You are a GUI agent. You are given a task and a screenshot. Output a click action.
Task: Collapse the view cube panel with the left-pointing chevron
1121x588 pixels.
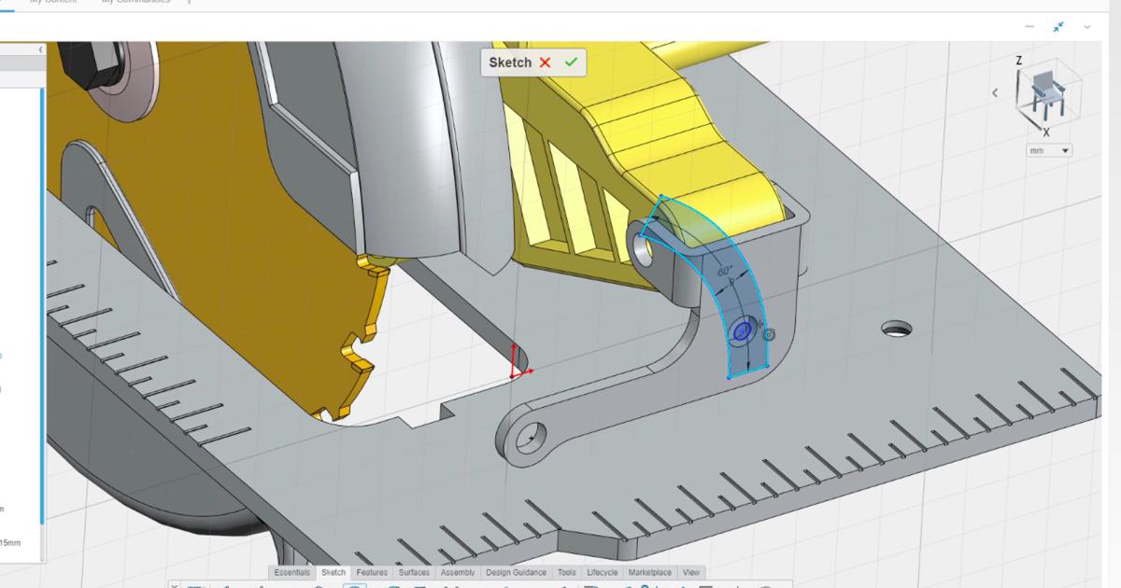[x=994, y=91]
